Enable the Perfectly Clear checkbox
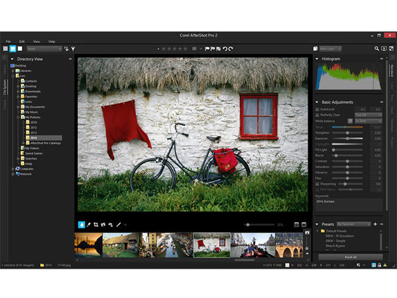 click(x=317, y=115)
